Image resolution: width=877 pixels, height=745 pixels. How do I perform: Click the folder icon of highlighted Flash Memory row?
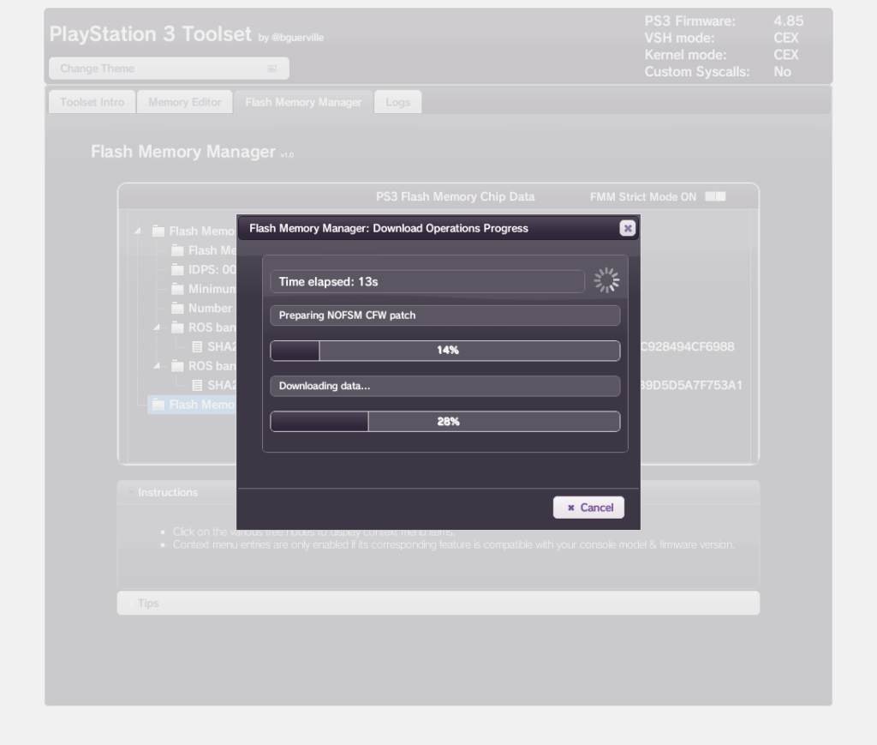pyautogui.click(x=158, y=405)
